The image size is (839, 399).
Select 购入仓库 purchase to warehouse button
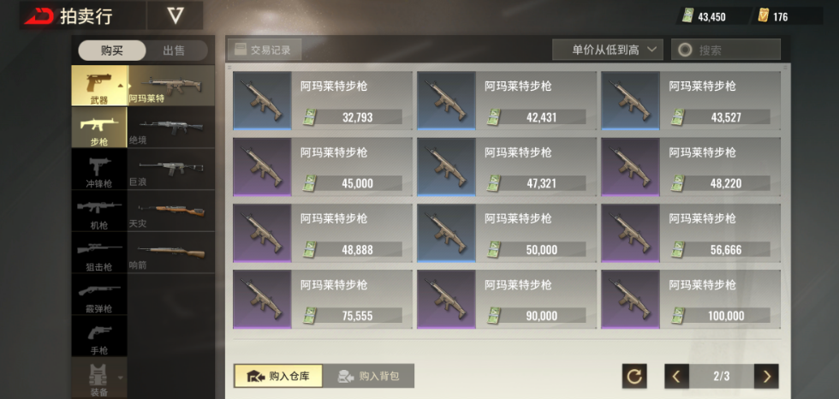278,376
